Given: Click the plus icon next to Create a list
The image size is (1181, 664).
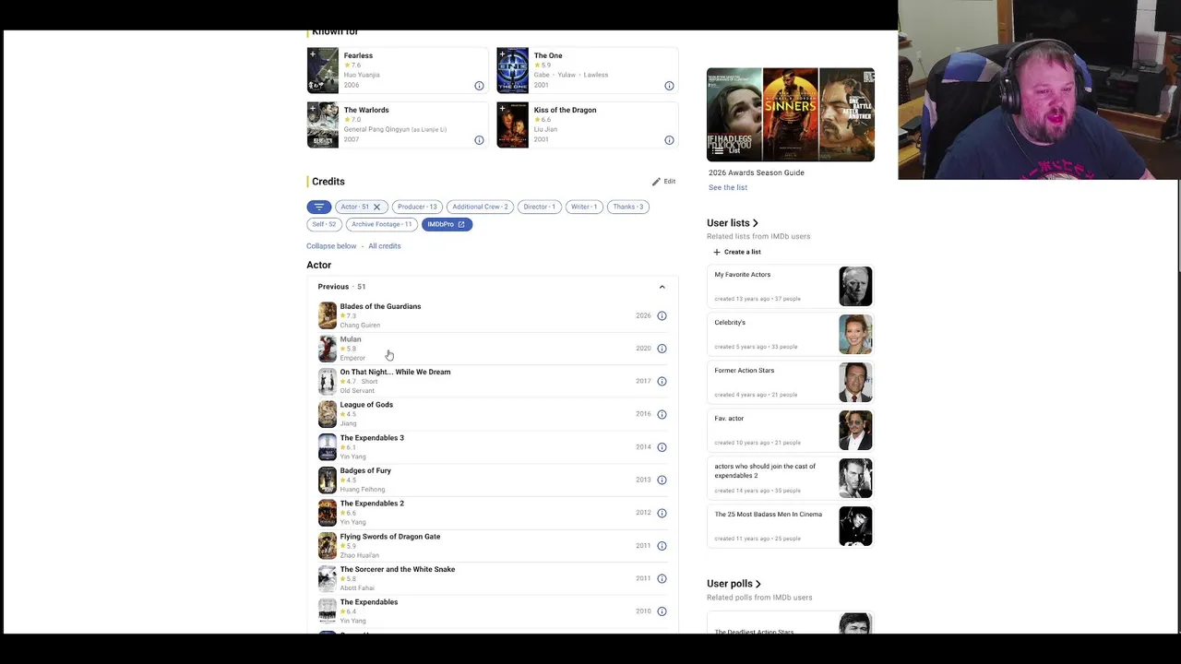Looking at the screenshot, I should pyautogui.click(x=717, y=252).
